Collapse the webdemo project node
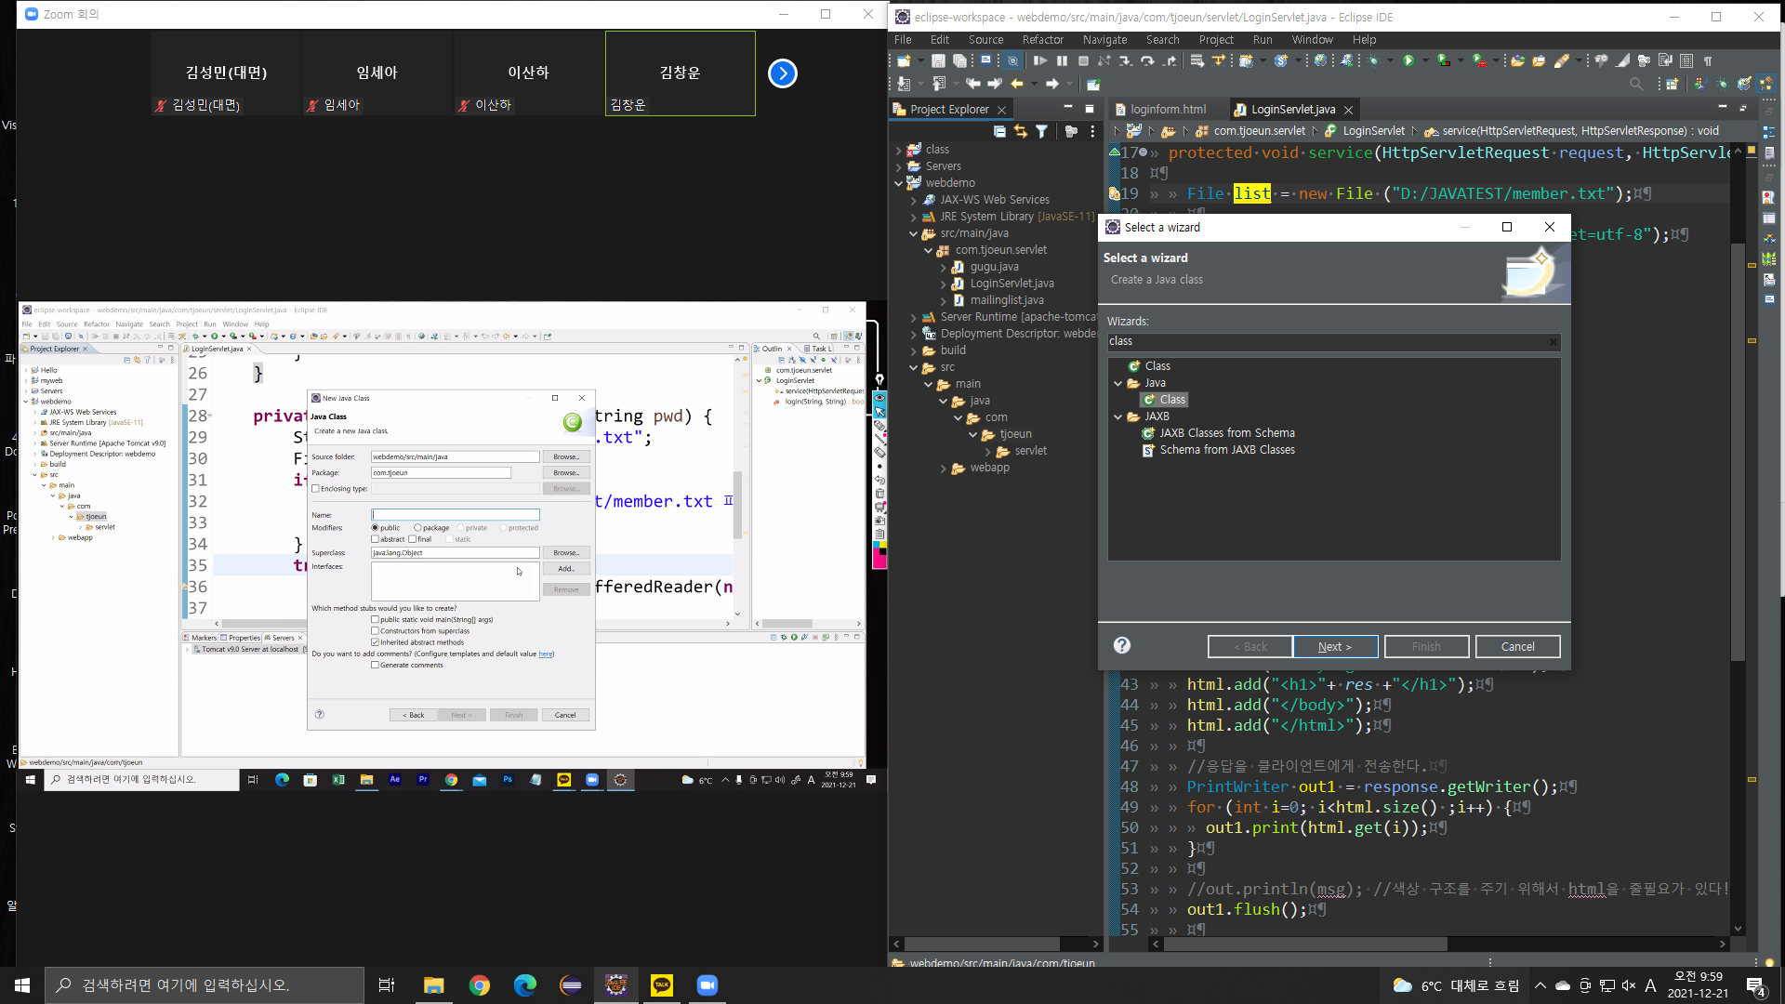The width and height of the screenshot is (1785, 1004). click(x=899, y=183)
